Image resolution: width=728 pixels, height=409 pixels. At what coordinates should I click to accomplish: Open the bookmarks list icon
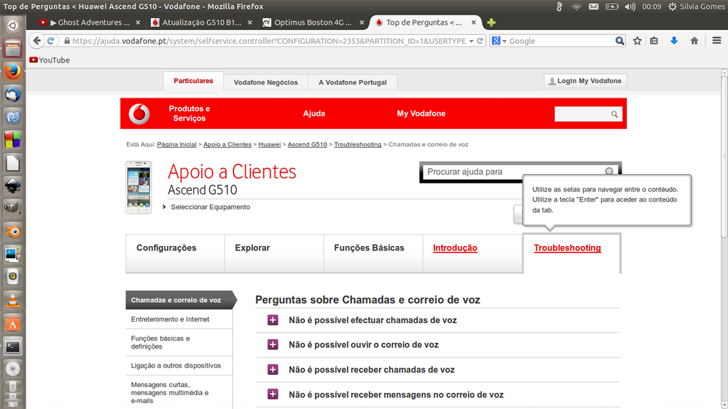point(654,41)
